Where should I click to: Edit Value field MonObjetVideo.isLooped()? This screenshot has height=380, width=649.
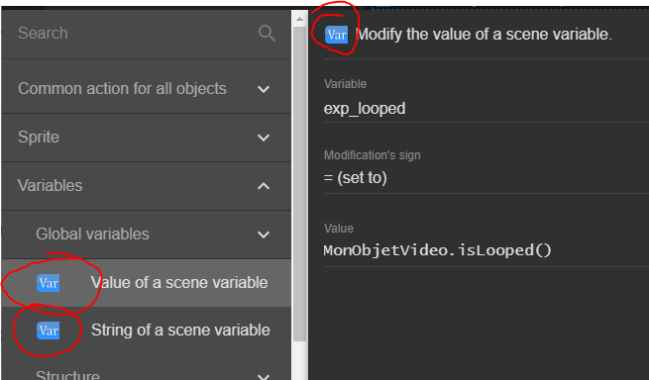tap(487, 250)
